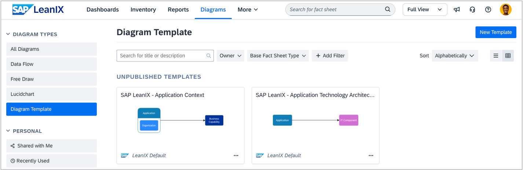Viewport: 523px width, 170px height.
Task: Click the megaphone announcements icon
Action: [x=457, y=10]
